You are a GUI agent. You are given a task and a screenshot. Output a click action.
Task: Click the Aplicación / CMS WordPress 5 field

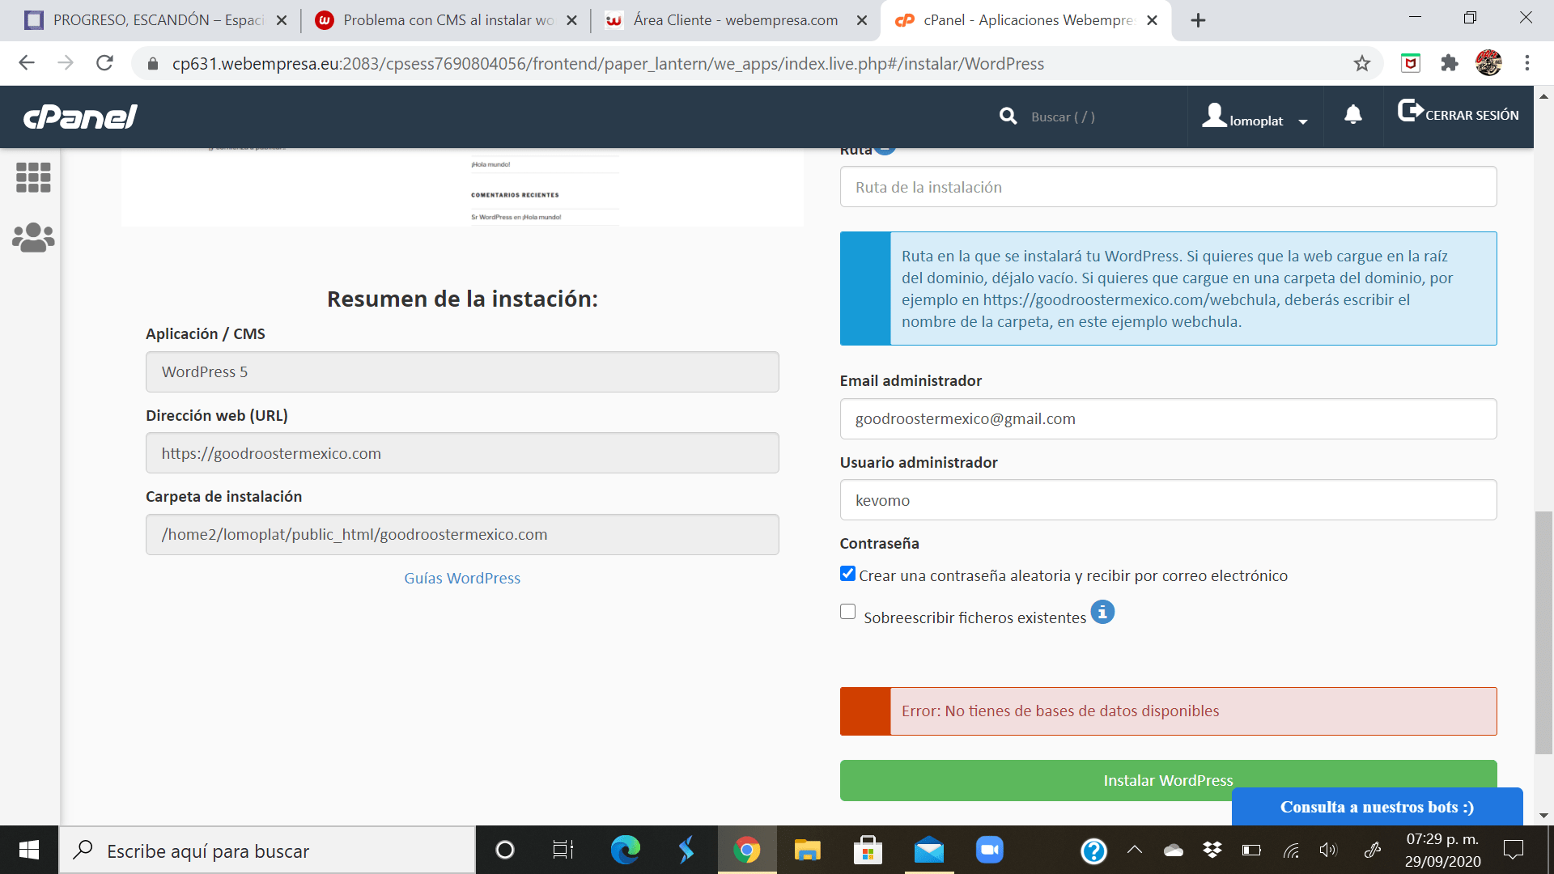[x=462, y=371]
